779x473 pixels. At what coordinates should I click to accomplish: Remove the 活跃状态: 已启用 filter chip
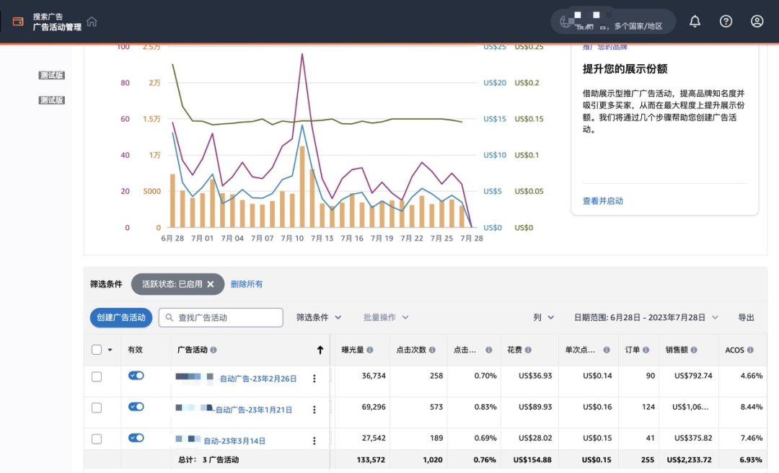[x=210, y=284]
